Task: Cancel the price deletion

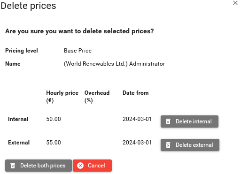Action: pyautogui.click(x=92, y=166)
